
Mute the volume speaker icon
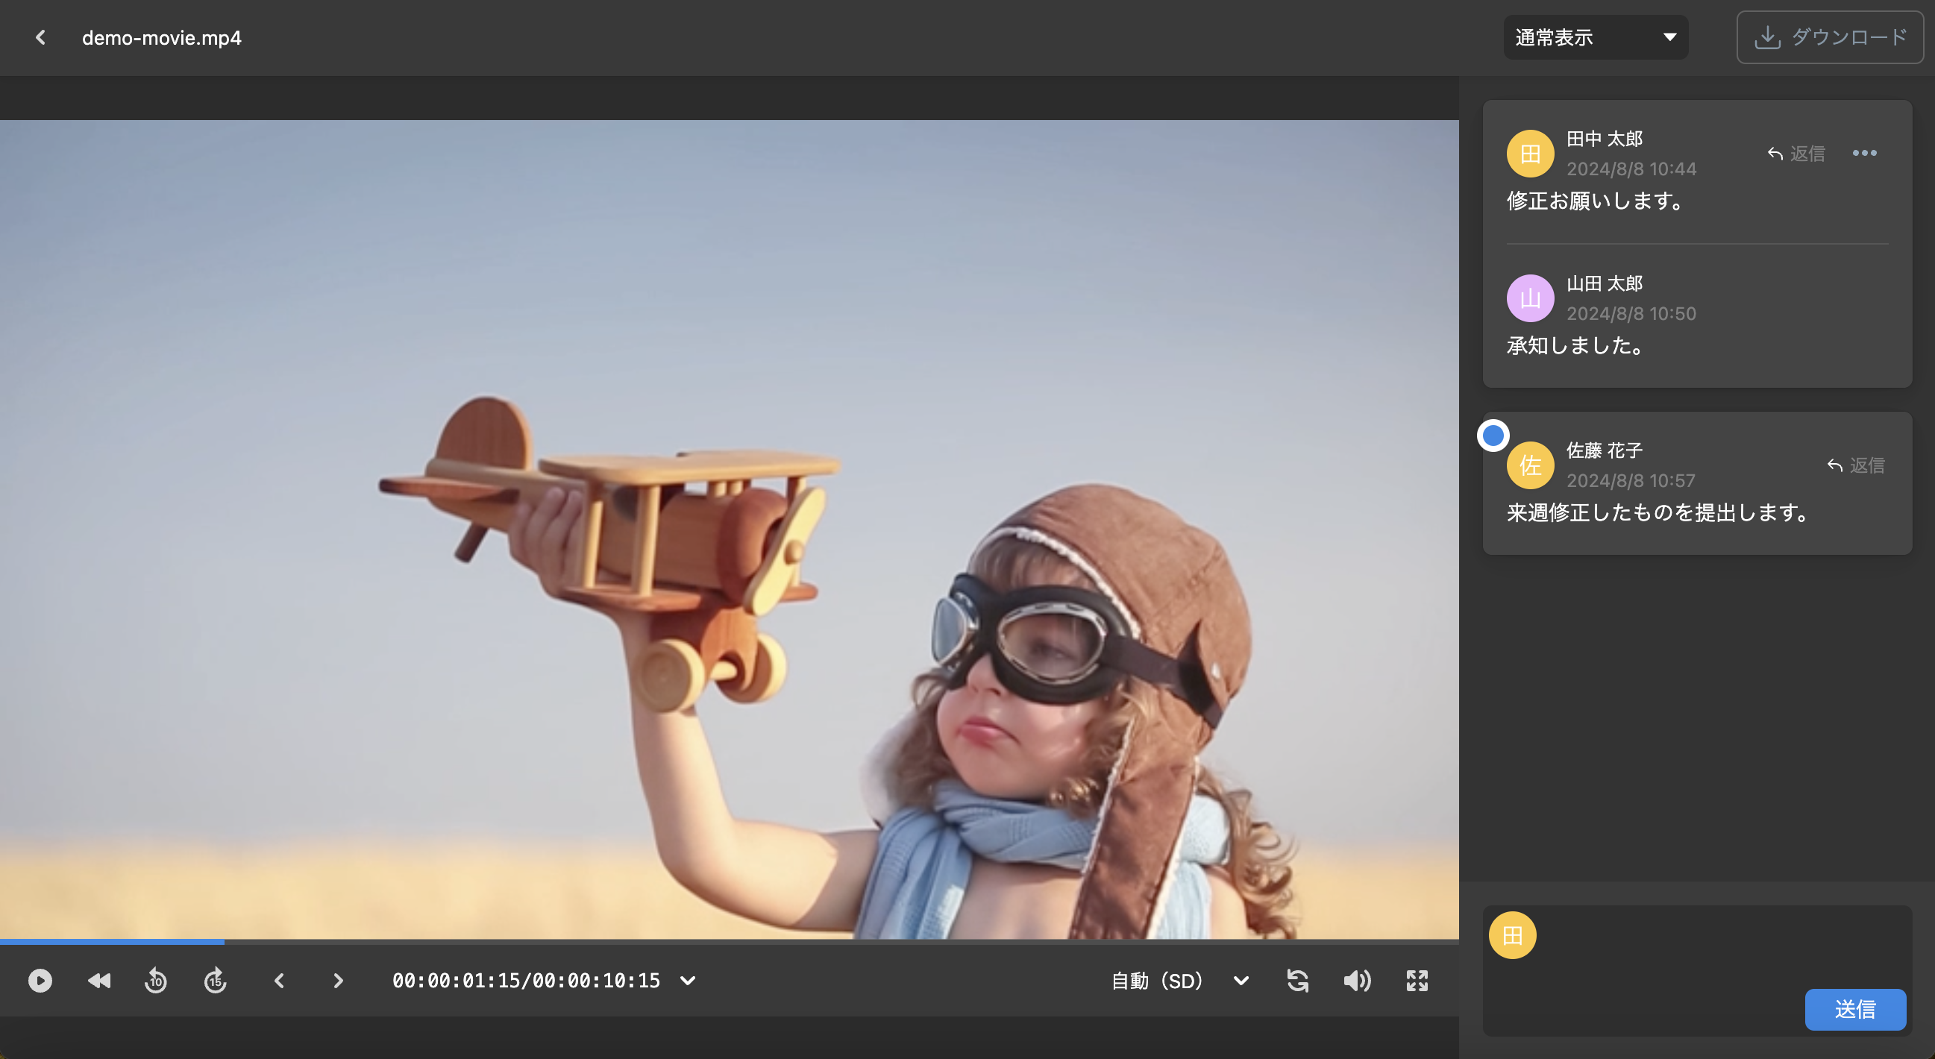(1357, 980)
